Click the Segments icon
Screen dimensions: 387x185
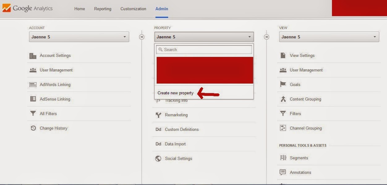tap(283, 158)
